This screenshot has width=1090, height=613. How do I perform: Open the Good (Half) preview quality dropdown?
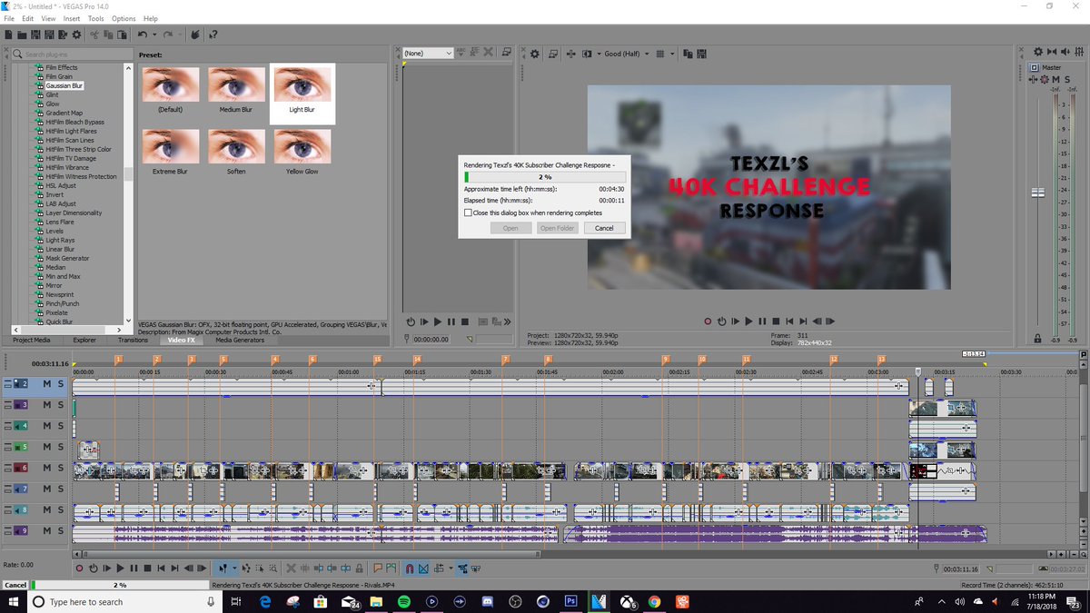(628, 54)
